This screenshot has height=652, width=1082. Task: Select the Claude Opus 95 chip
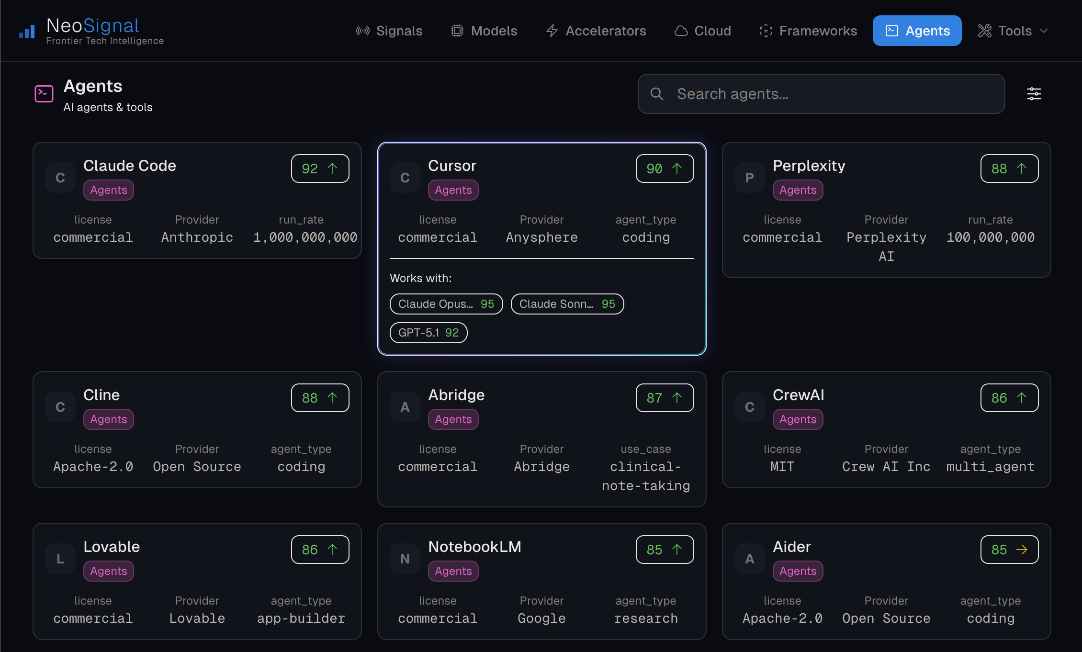pos(446,304)
